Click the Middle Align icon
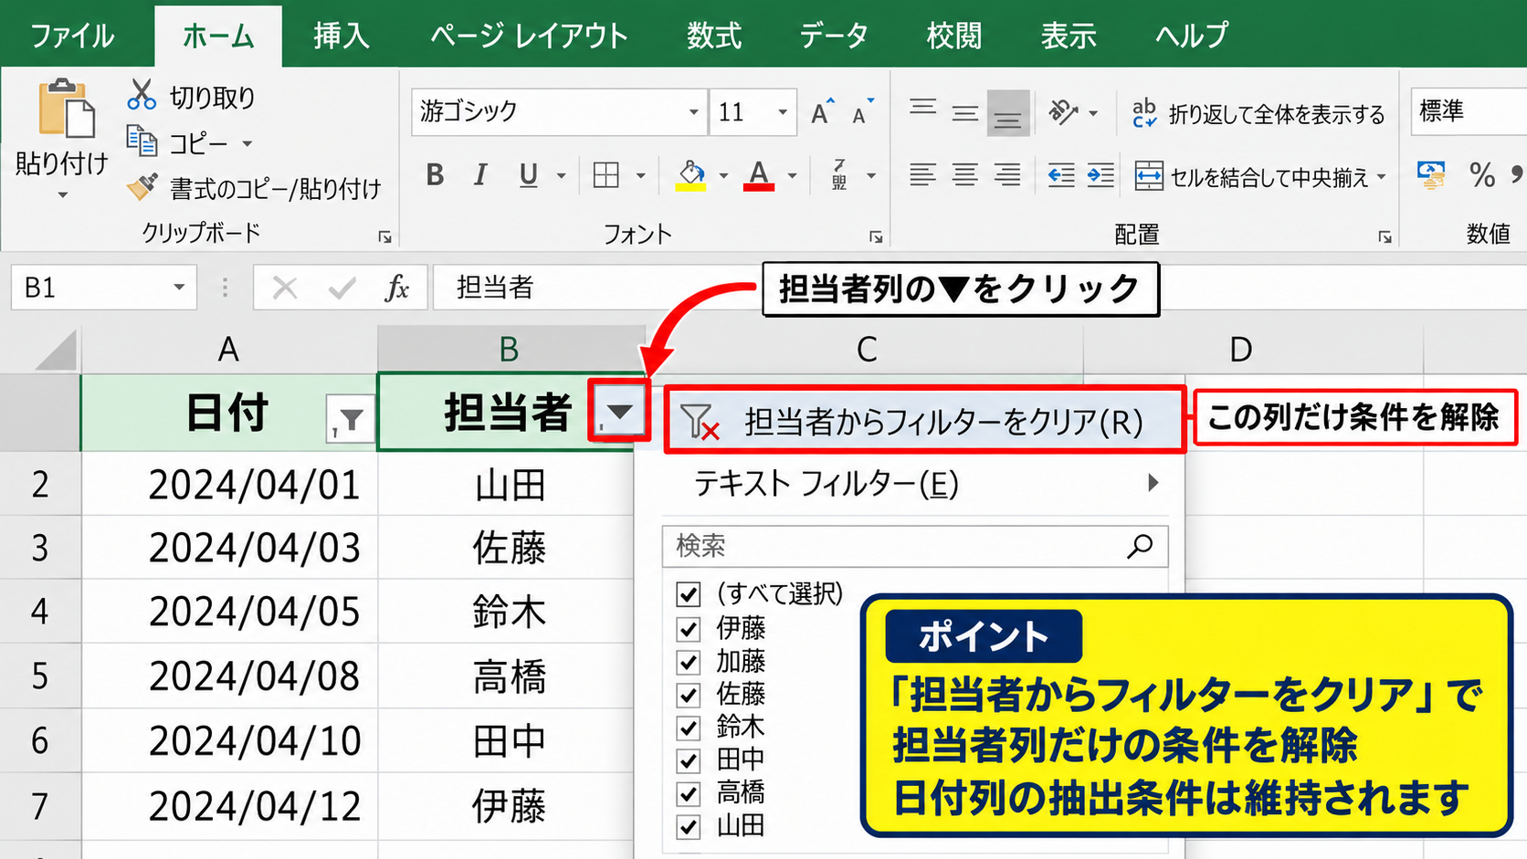Viewport: 1527px width, 859px height. [965, 112]
